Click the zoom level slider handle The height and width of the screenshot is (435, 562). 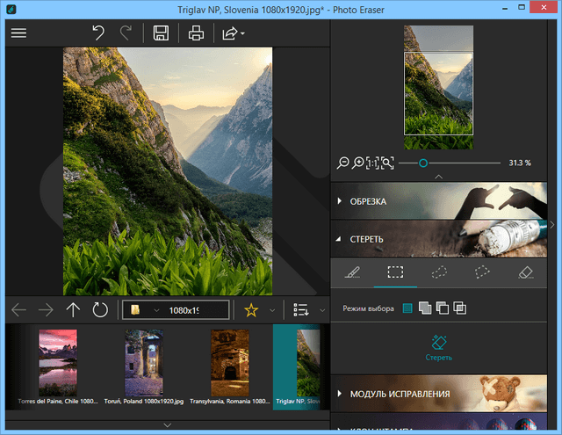pyautogui.click(x=423, y=163)
